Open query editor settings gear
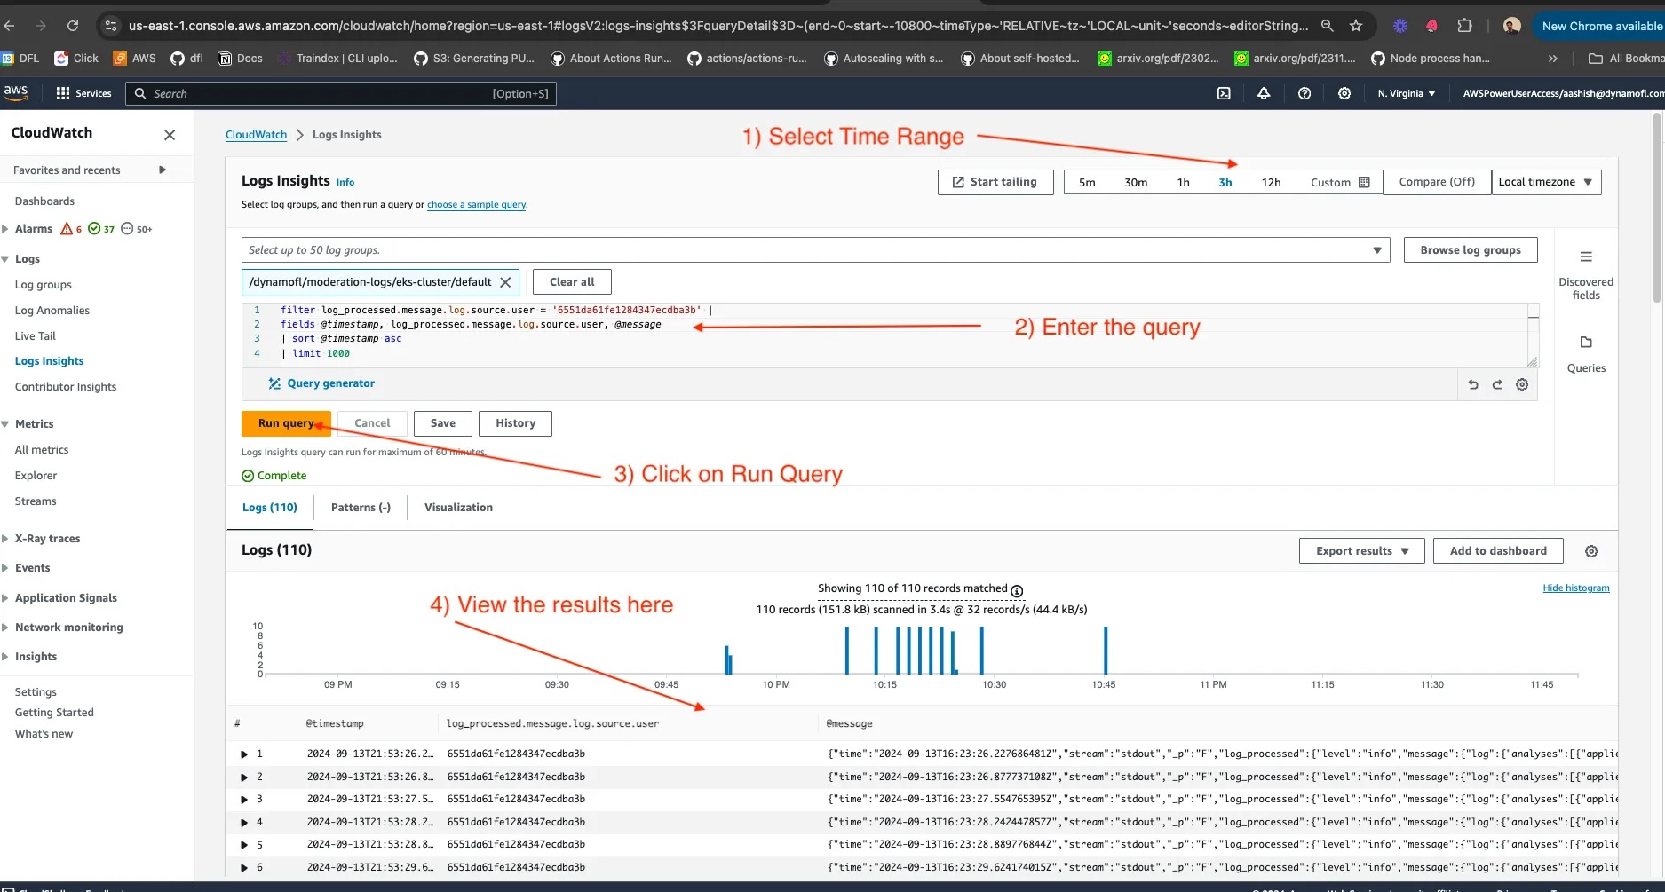This screenshot has width=1665, height=892. (x=1522, y=384)
